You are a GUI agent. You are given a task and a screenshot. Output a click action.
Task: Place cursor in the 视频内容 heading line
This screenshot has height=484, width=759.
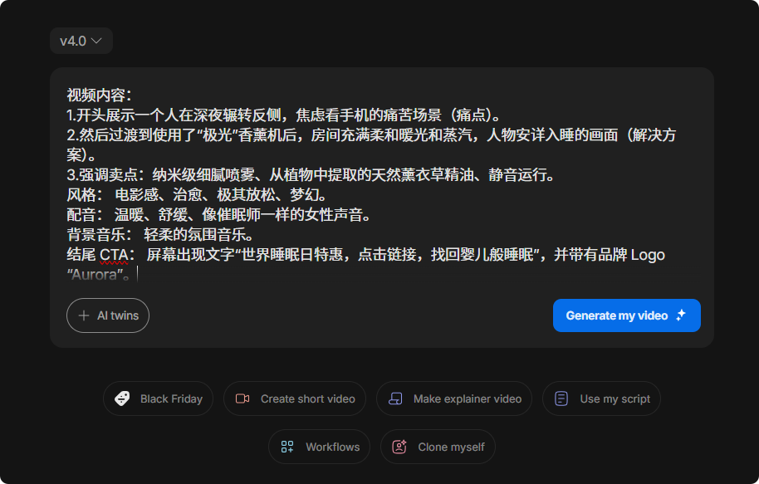pyautogui.click(x=99, y=95)
